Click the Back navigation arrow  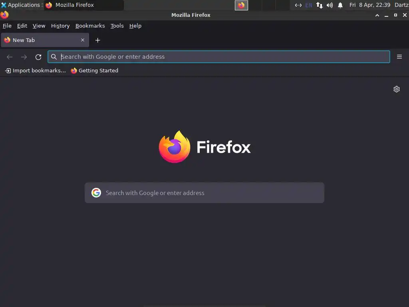(x=10, y=57)
